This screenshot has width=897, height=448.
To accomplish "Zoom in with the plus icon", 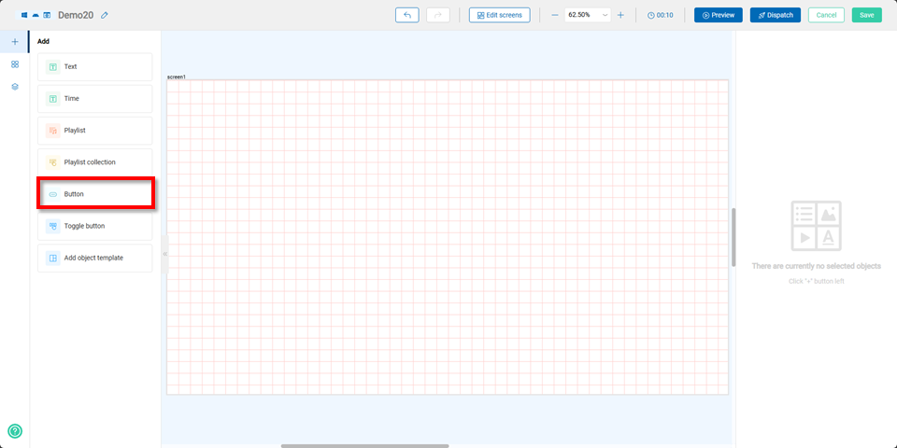I will coord(620,15).
